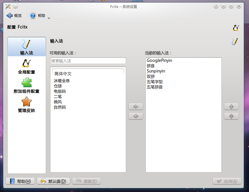
Task: Click the left arrow to remove input method
Action: click(136, 116)
